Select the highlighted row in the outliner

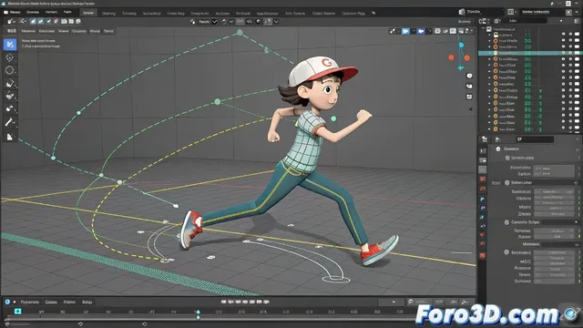point(530,53)
